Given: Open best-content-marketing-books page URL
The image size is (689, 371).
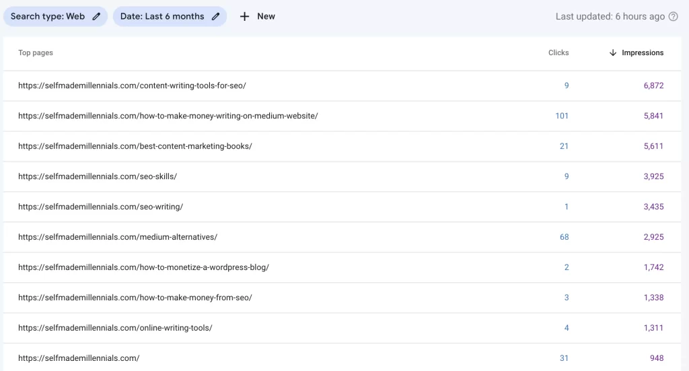Looking at the screenshot, I should (x=135, y=146).
